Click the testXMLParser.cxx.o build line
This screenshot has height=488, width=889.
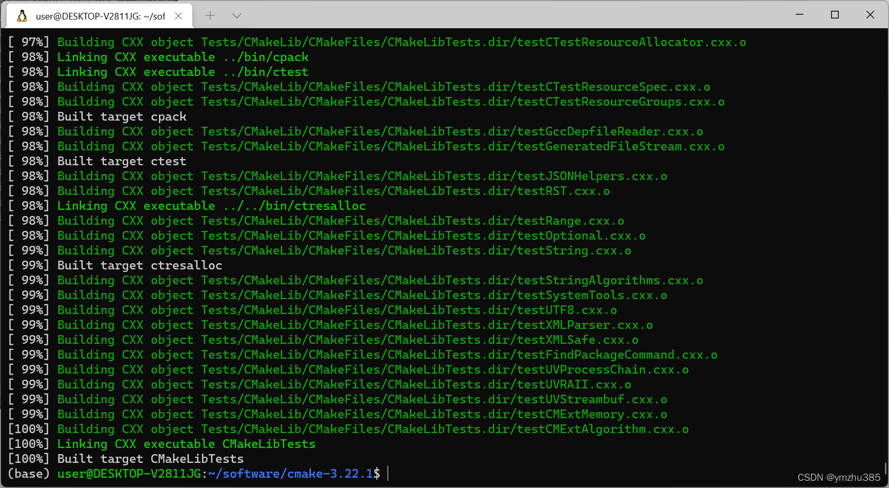coord(331,325)
